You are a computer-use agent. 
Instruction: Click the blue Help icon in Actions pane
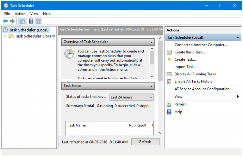[x=169, y=112]
